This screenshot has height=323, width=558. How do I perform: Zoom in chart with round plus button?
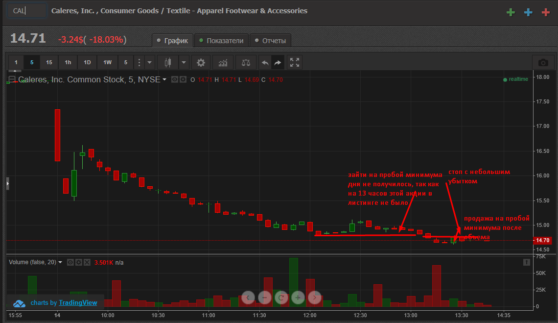[298, 298]
